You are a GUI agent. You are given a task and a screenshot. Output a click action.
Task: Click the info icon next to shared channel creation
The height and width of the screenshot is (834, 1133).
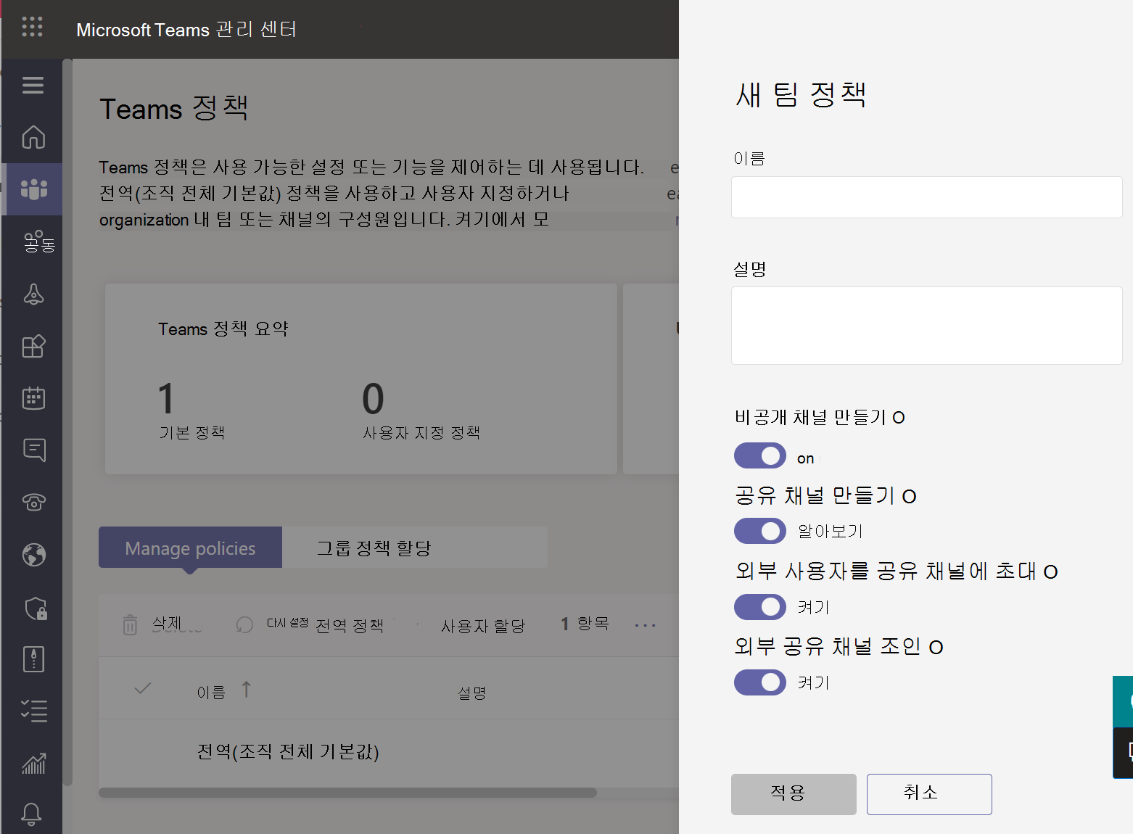coord(910,497)
